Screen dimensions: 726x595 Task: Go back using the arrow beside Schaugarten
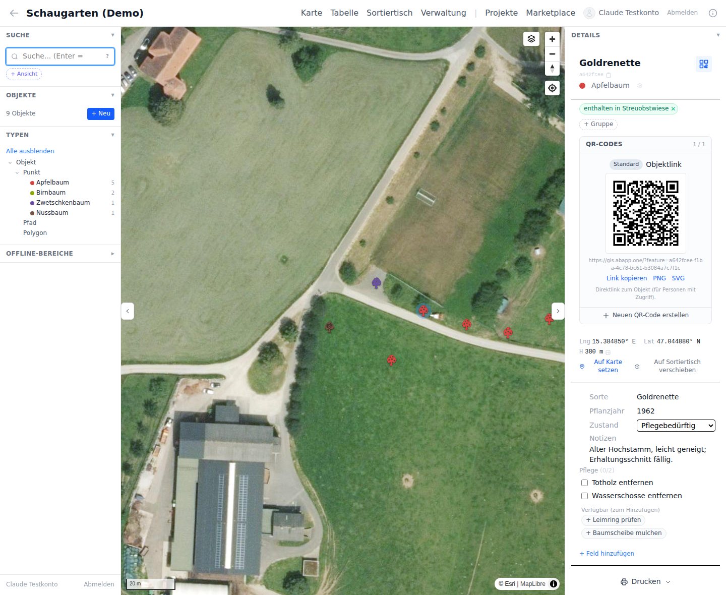tap(14, 13)
